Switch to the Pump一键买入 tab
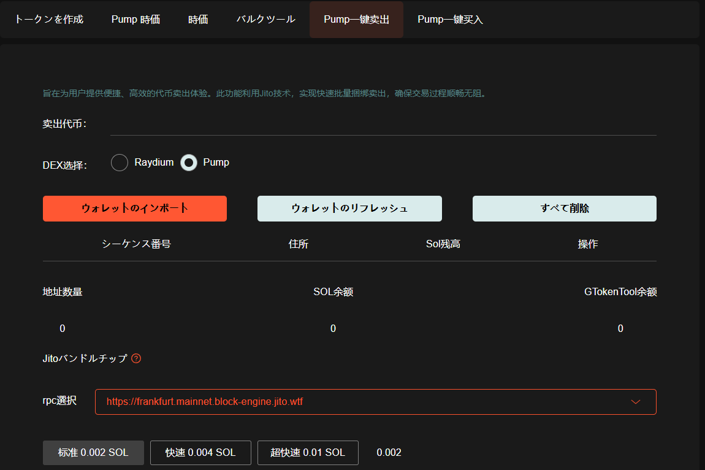Image resolution: width=705 pixels, height=470 pixels. coord(450,20)
